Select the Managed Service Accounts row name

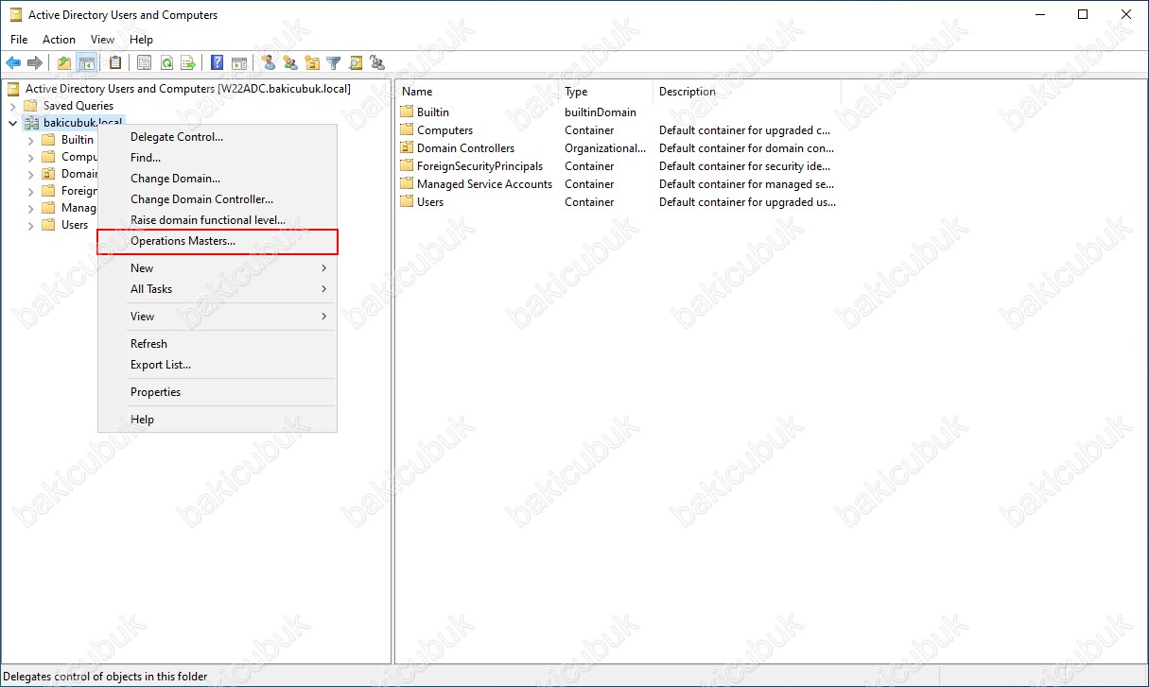coord(484,184)
